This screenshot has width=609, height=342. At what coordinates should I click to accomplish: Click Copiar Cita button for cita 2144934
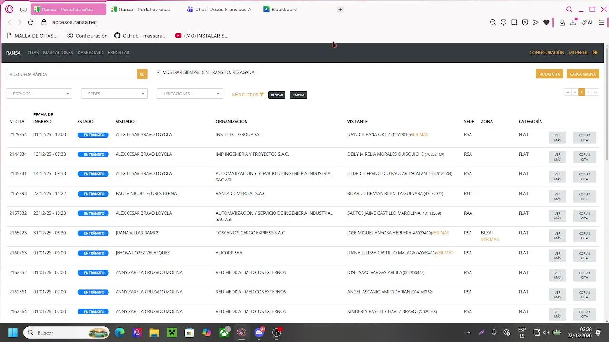(584, 157)
